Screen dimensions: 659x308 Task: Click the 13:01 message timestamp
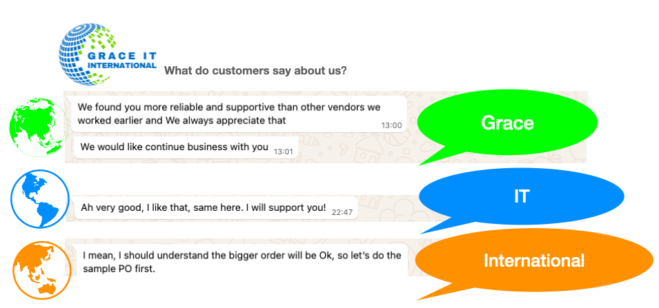(x=284, y=151)
